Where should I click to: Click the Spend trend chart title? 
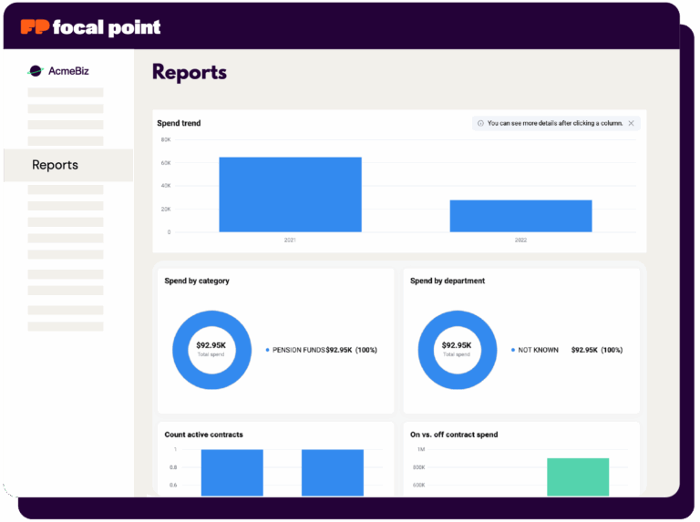click(179, 123)
